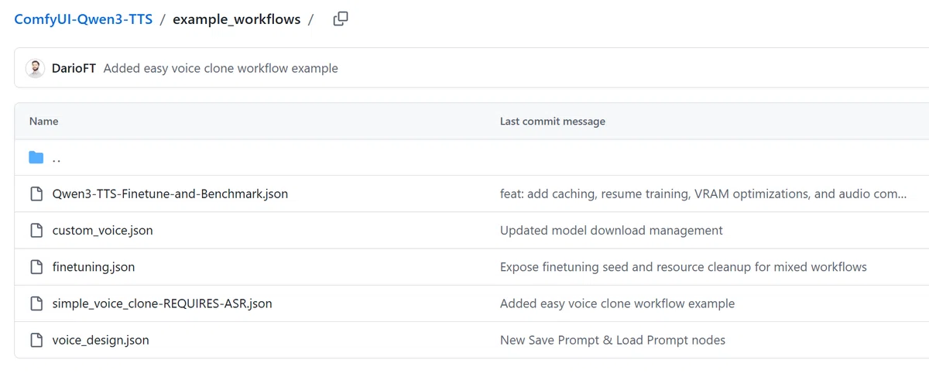
Task: Open simple_voice_clone row's commit message link
Action: click(x=617, y=303)
